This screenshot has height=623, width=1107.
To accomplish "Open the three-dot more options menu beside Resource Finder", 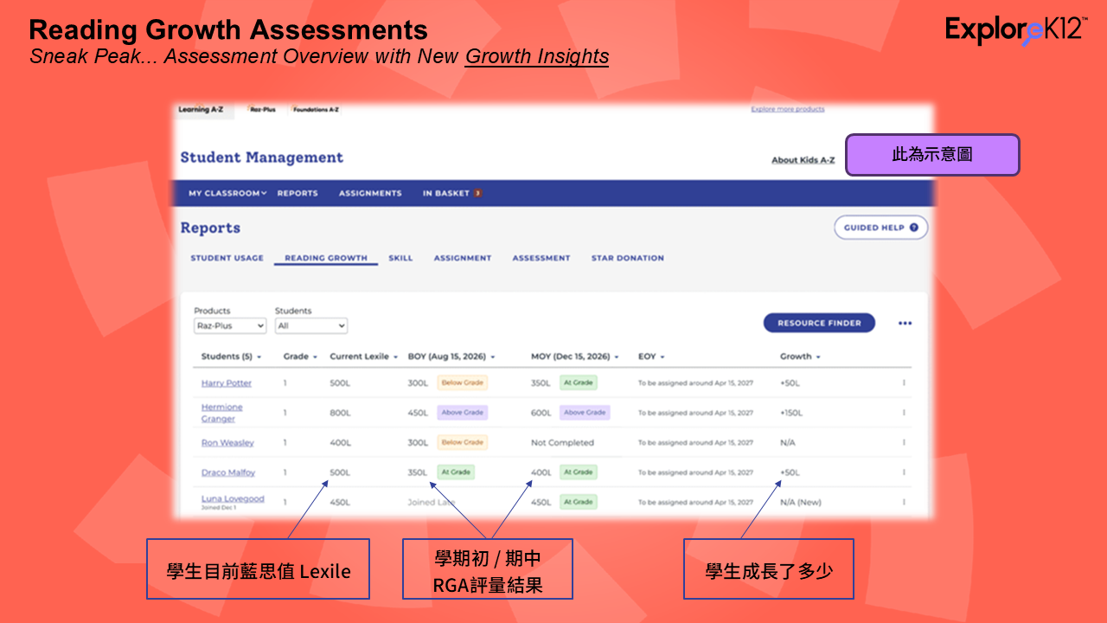I will click(x=905, y=324).
